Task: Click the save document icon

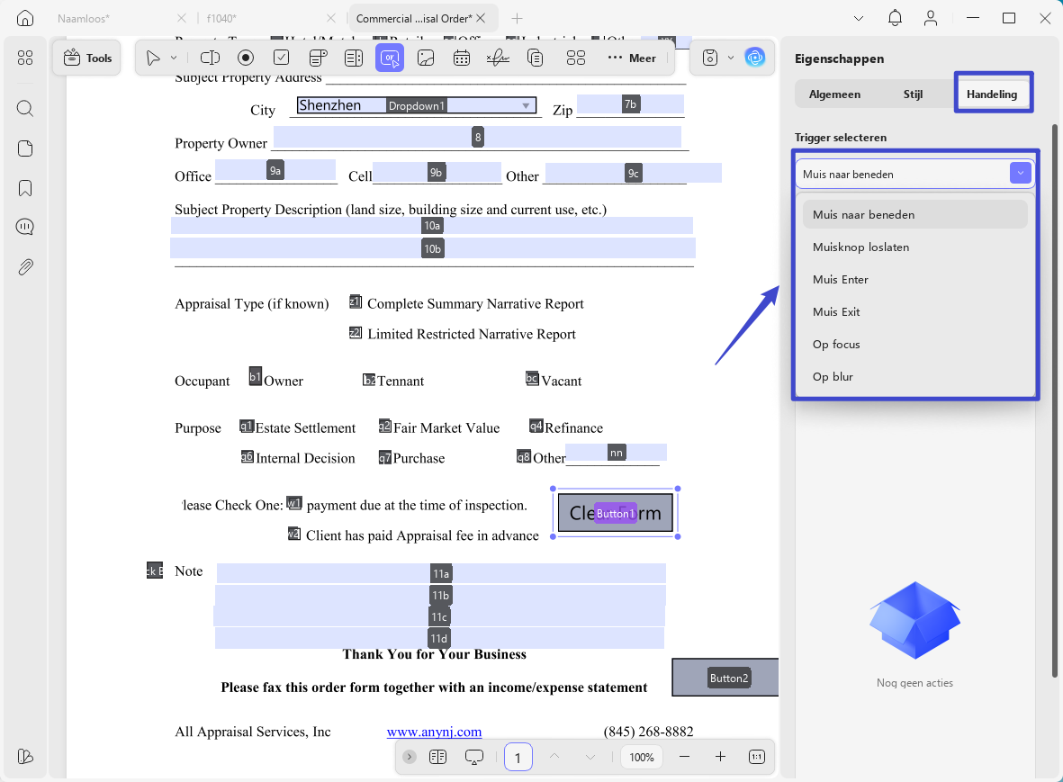Action: [710, 58]
